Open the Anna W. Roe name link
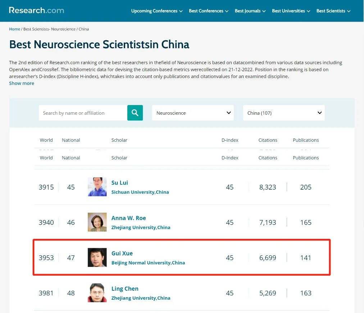Viewport: 364px width, 313px height. [x=128, y=218]
